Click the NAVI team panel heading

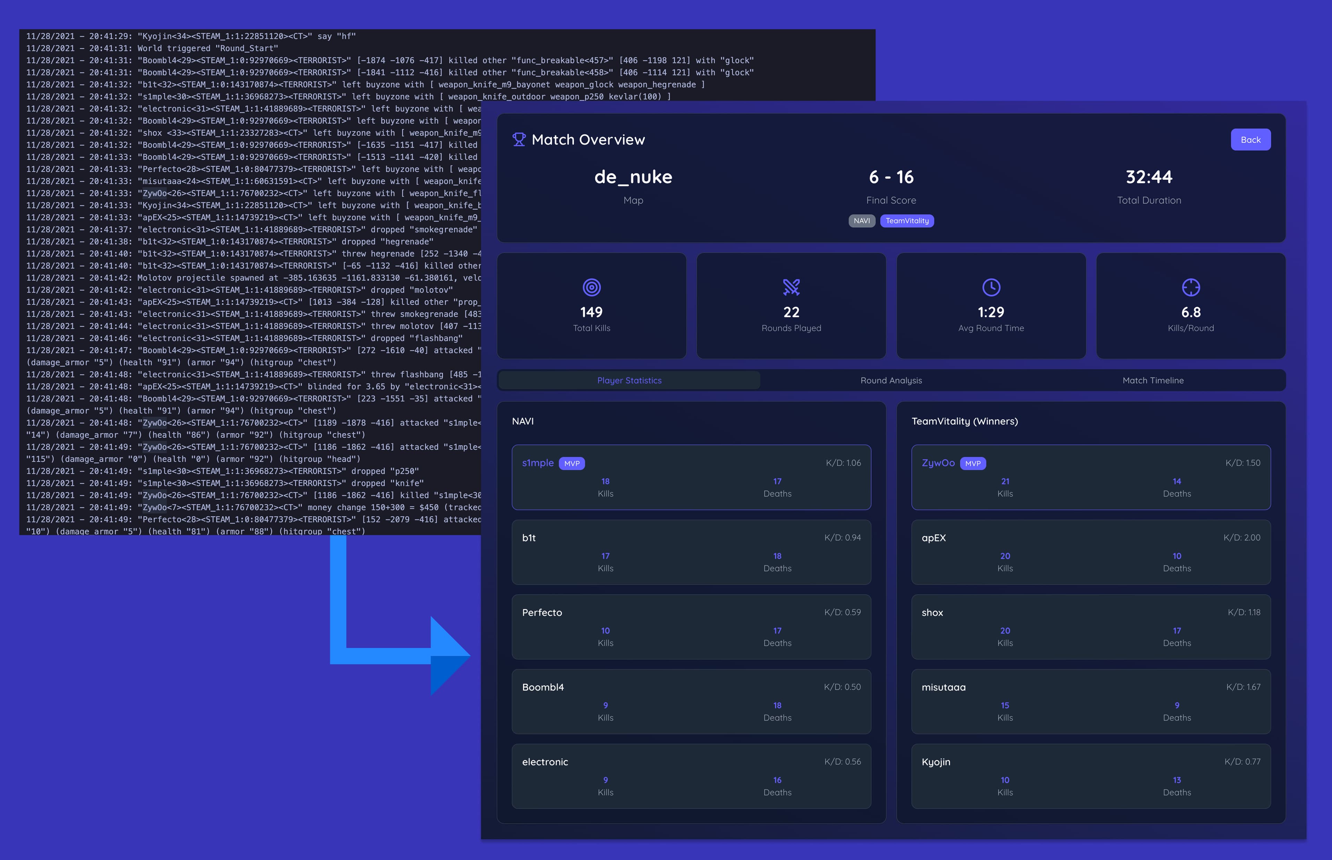point(523,421)
